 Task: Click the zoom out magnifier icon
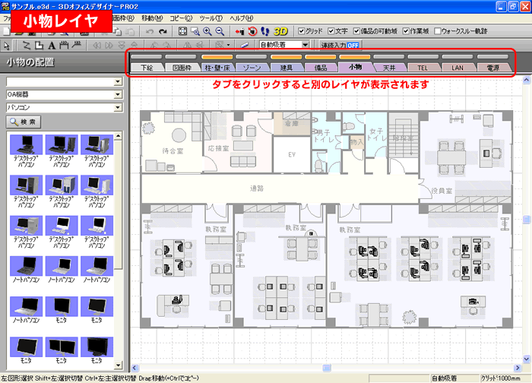(220, 31)
